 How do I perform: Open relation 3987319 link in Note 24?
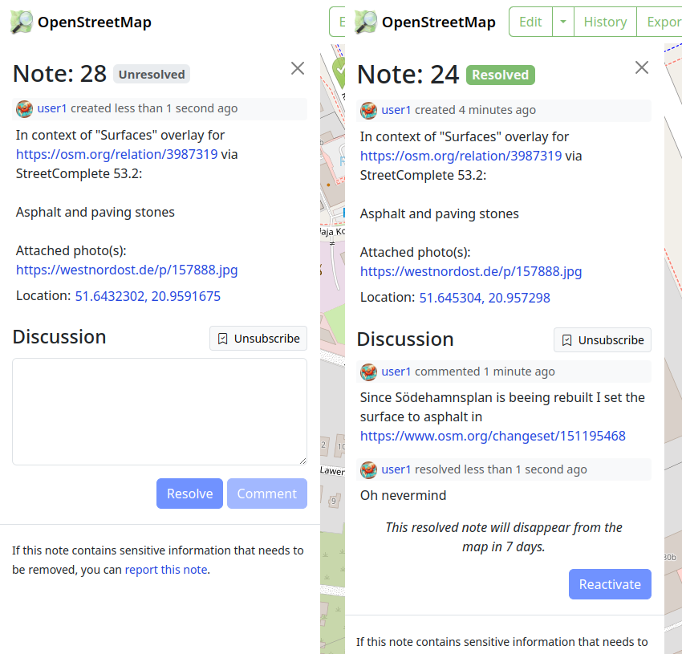[x=461, y=156]
